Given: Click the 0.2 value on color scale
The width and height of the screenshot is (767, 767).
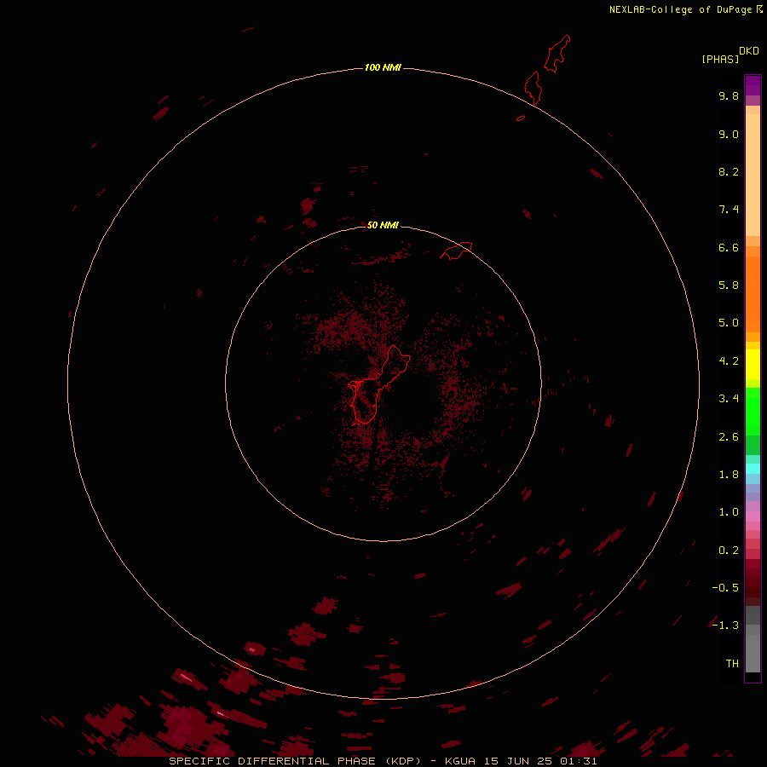Looking at the screenshot, I should click(x=729, y=551).
